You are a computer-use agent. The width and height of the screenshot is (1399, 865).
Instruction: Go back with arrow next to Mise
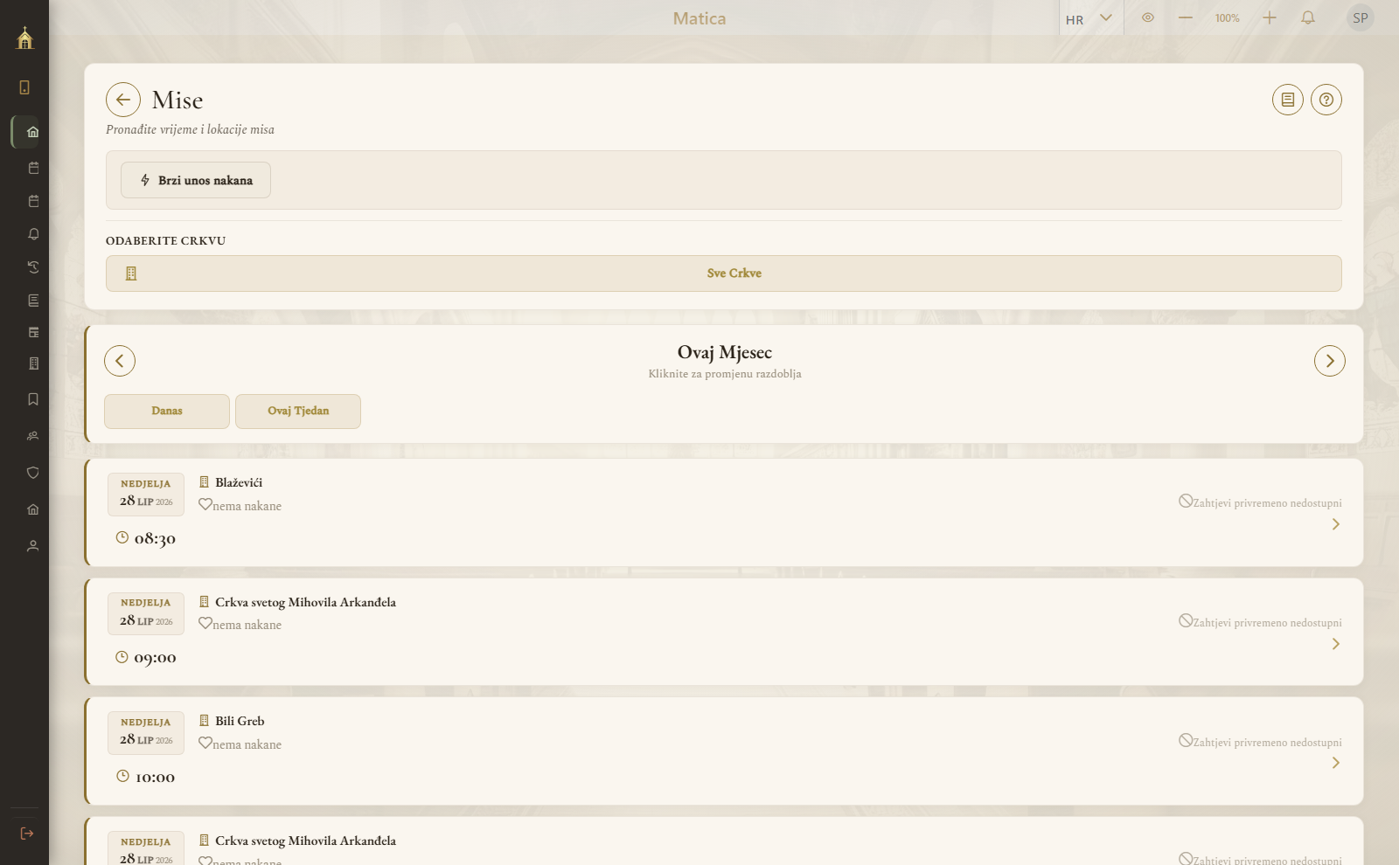[x=123, y=100]
